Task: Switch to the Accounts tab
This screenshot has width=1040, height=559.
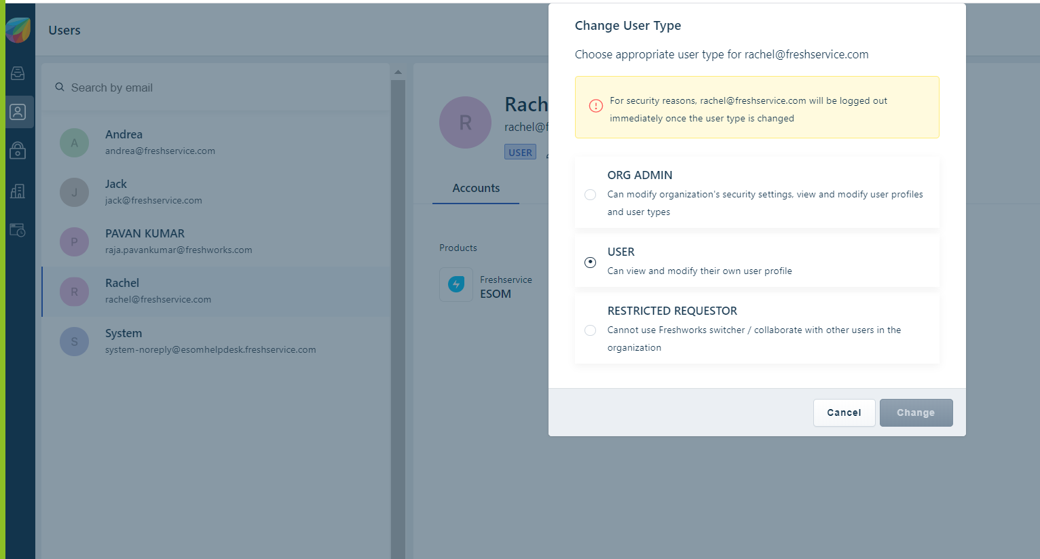Action: pos(476,189)
